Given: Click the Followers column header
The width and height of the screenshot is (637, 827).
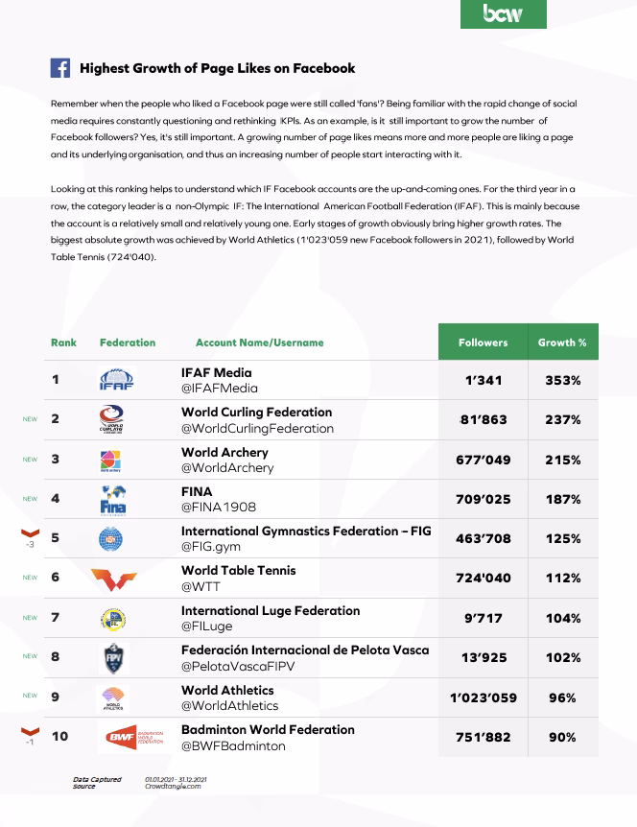Looking at the screenshot, I should coord(483,343).
